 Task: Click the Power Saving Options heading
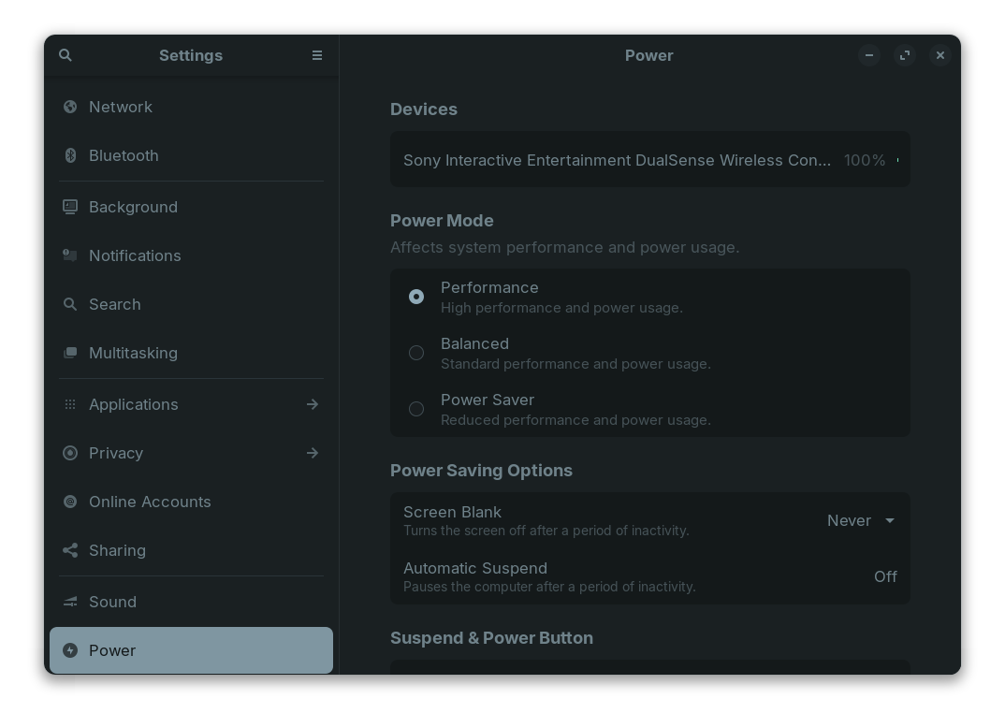coord(481,471)
